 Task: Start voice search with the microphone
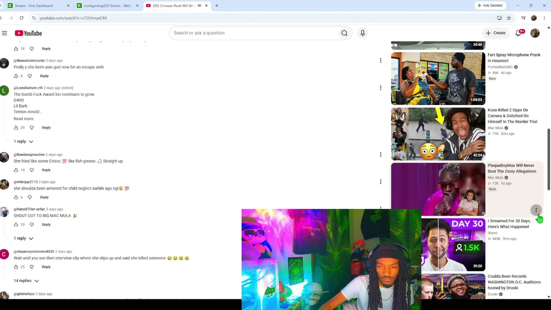[x=362, y=33]
